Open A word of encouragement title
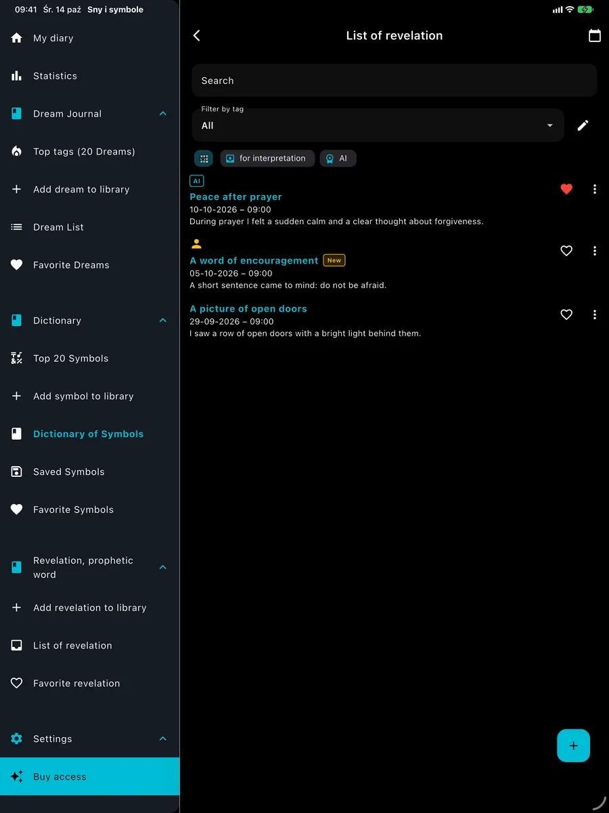 254,260
